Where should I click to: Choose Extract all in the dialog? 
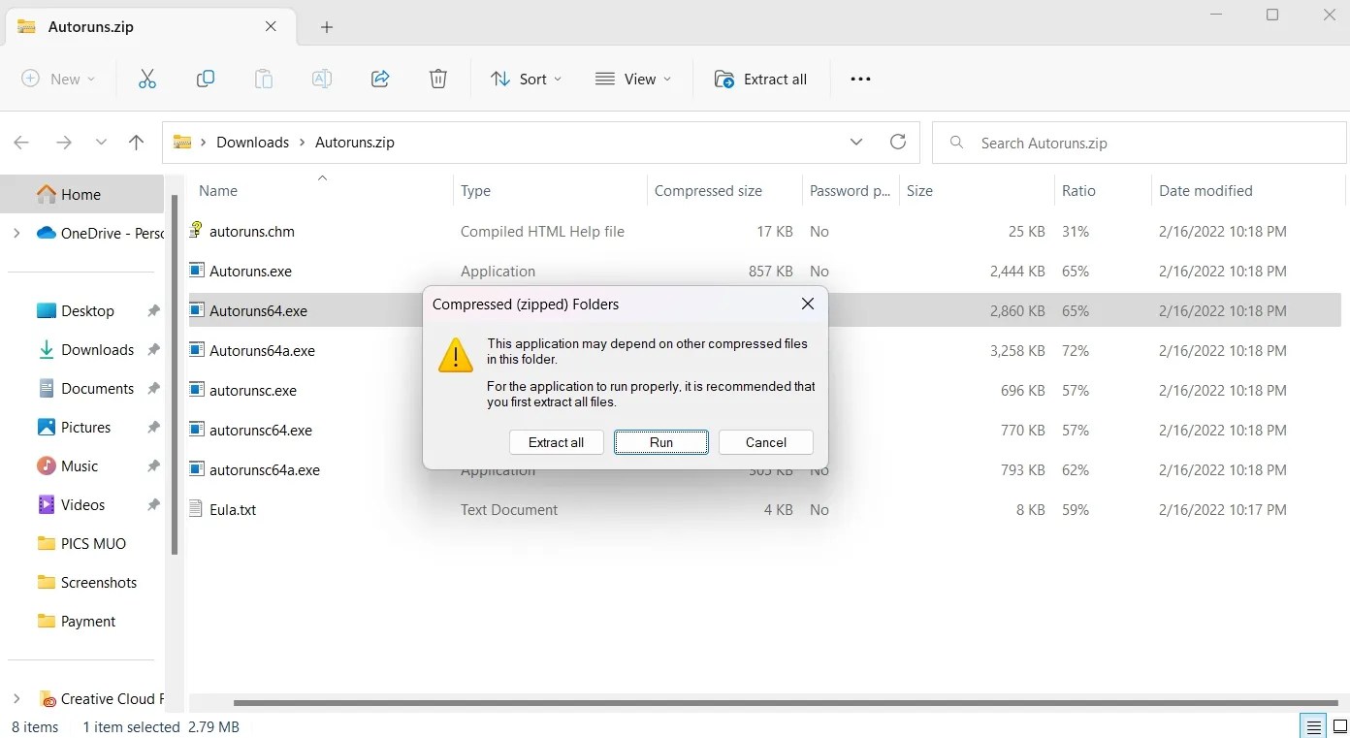click(x=556, y=442)
